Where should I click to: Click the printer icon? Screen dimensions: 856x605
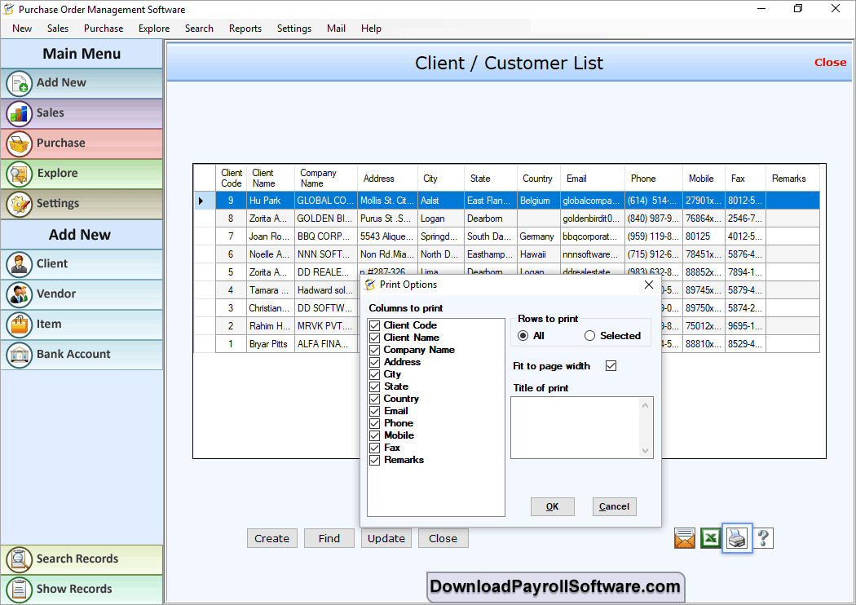pos(737,538)
